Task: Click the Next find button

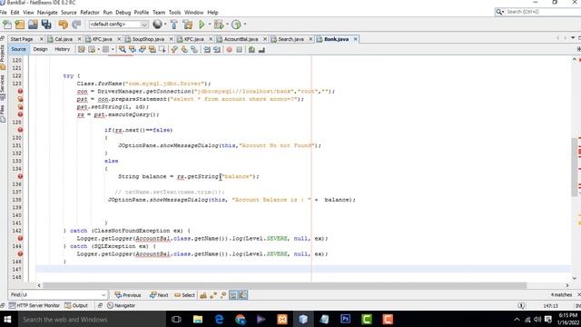Action: click(x=159, y=295)
